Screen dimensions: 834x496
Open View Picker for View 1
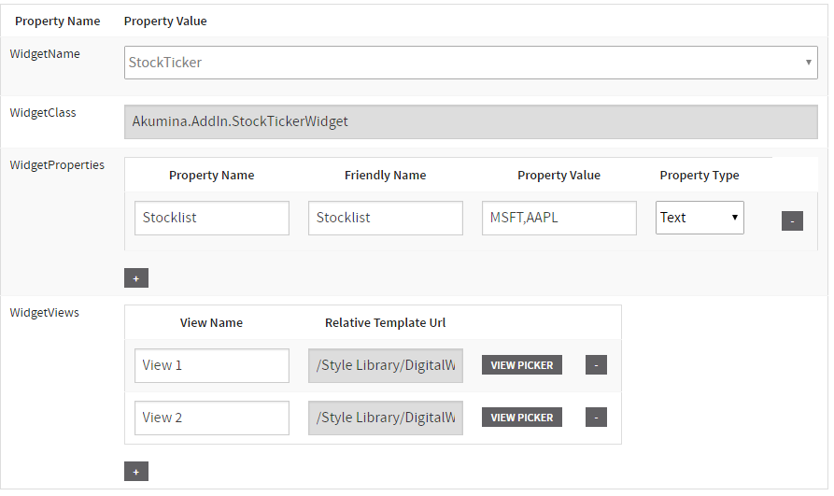pyautogui.click(x=521, y=365)
